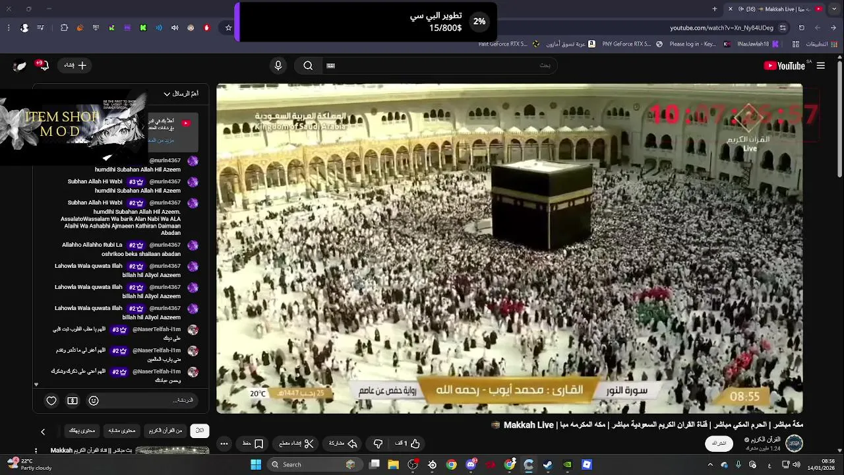Open Steam from the taskbar

(x=548, y=464)
